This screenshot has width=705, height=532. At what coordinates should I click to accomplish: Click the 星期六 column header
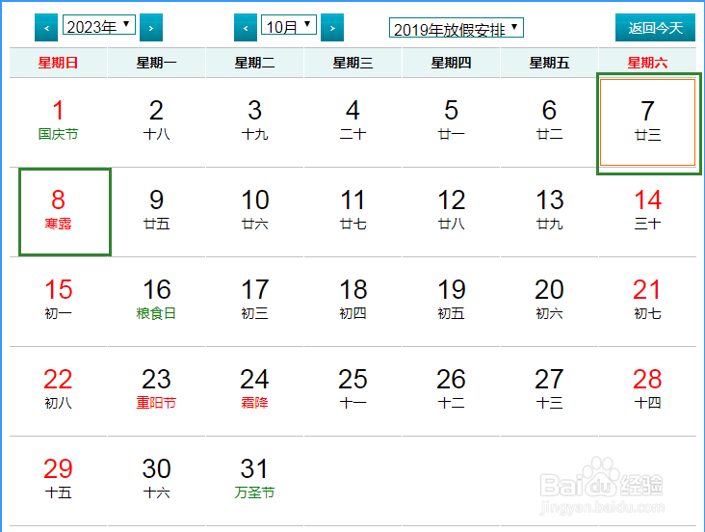647,63
